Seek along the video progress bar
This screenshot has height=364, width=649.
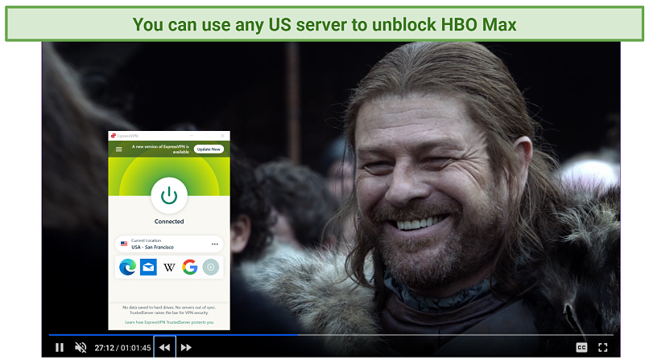pos(331,334)
